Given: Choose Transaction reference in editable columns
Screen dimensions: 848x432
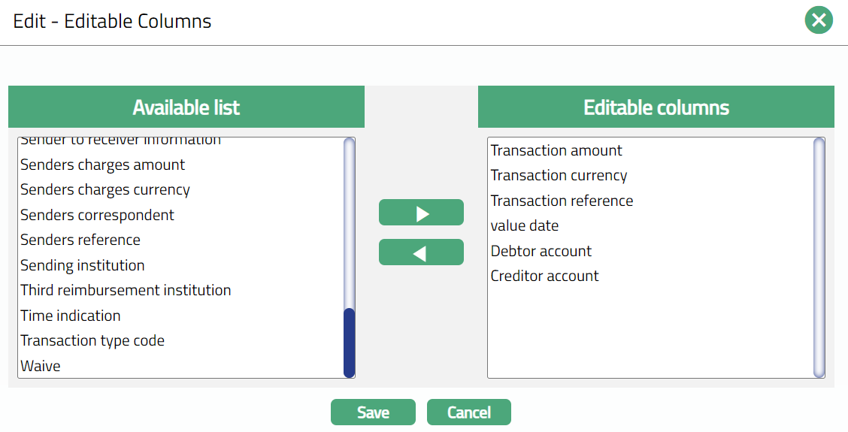Looking at the screenshot, I should pos(562,201).
